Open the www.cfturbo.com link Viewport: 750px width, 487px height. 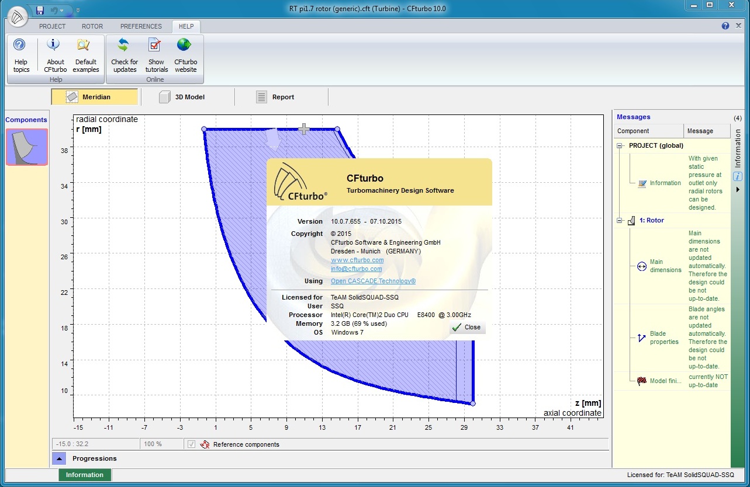coord(357,260)
